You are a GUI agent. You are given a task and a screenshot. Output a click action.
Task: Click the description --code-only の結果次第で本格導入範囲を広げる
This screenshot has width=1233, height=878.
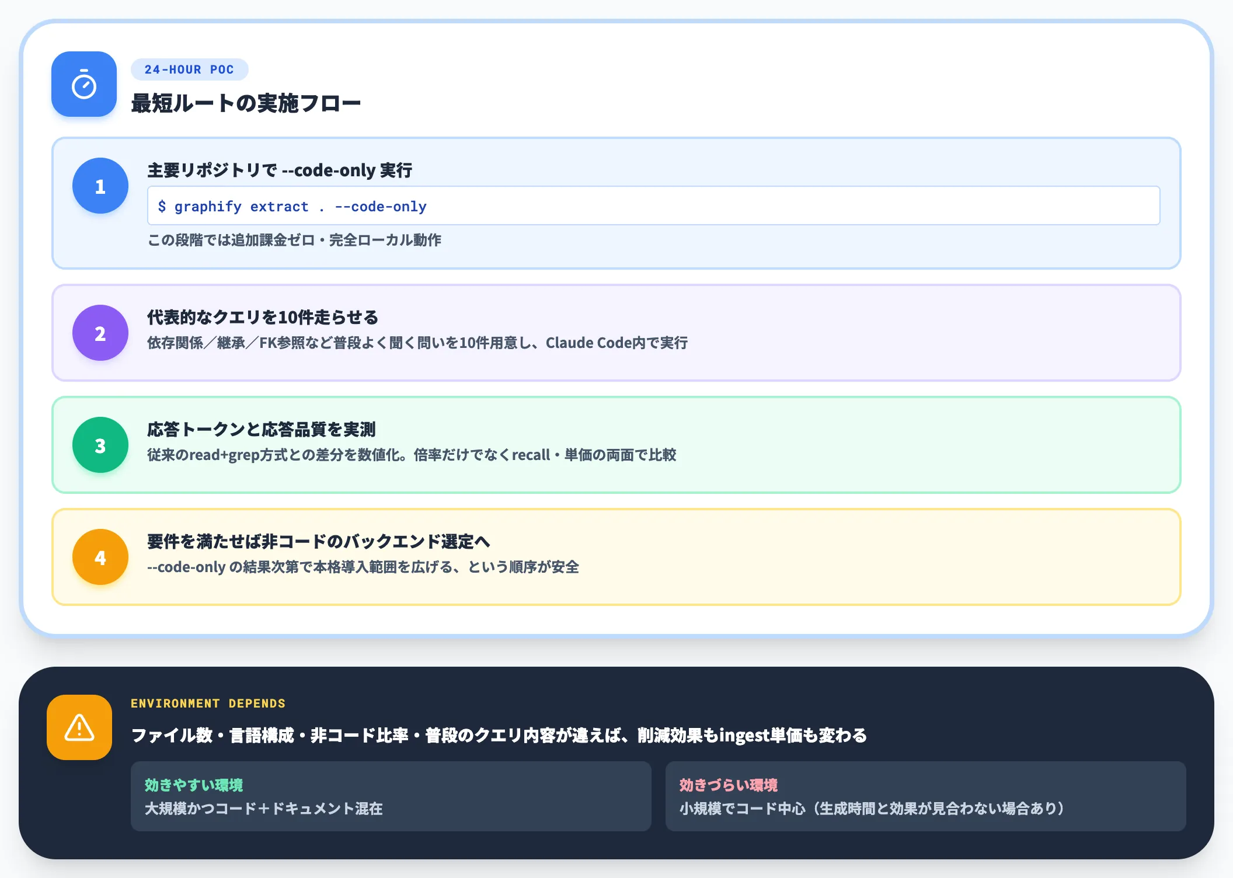(x=363, y=567)
